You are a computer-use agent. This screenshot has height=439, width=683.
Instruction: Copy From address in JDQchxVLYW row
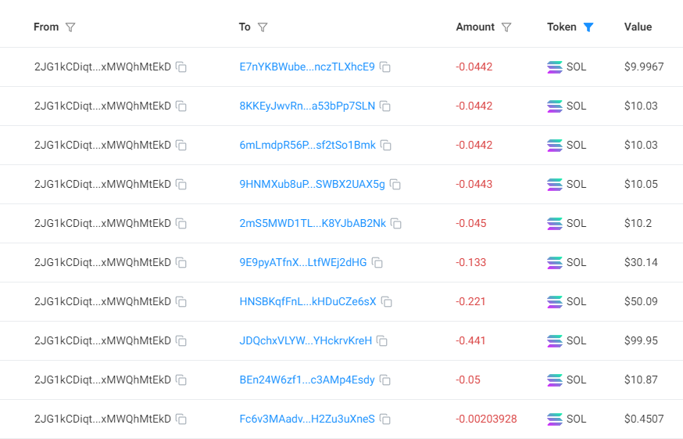[181, 341]
